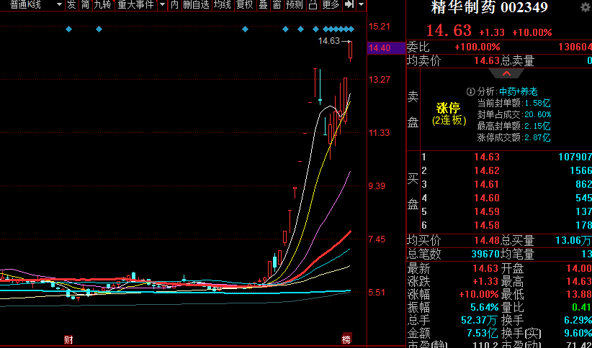Click the 14.63 high price label on chart
The image size is (592, 348).
click(329, 41)
